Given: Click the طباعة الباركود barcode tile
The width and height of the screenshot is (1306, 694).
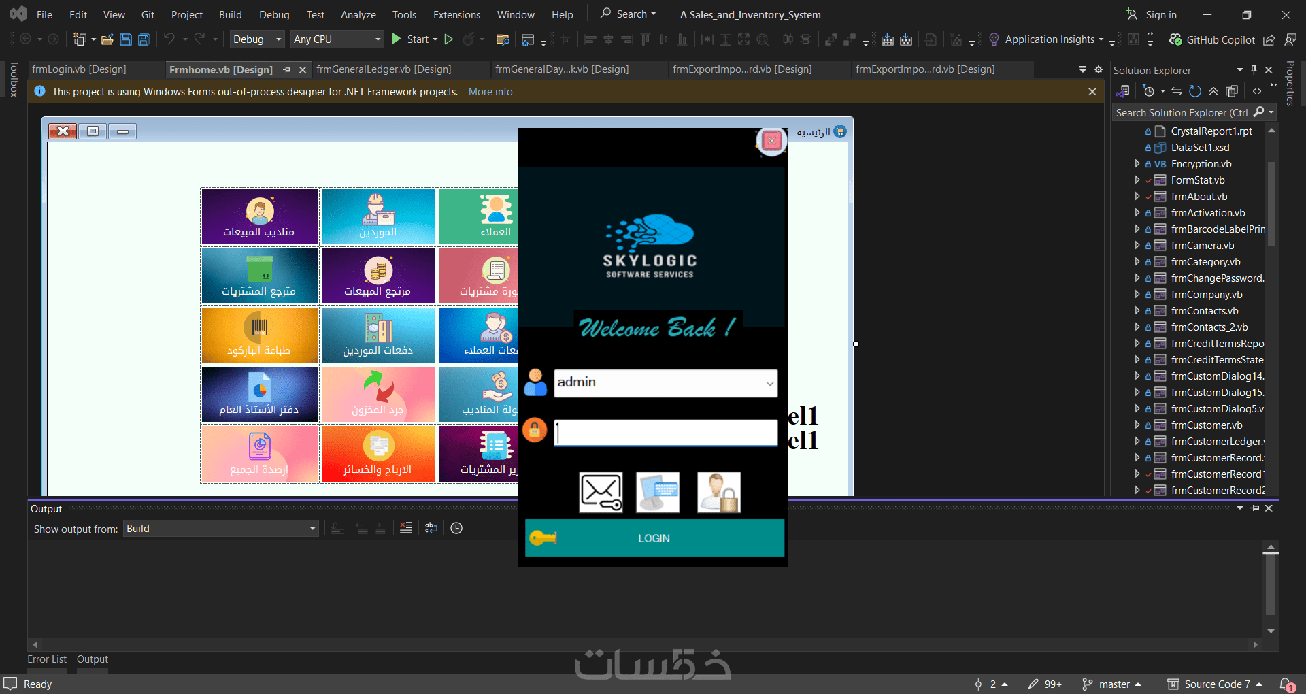Looking at the screenshot, I should click(260, 335).
